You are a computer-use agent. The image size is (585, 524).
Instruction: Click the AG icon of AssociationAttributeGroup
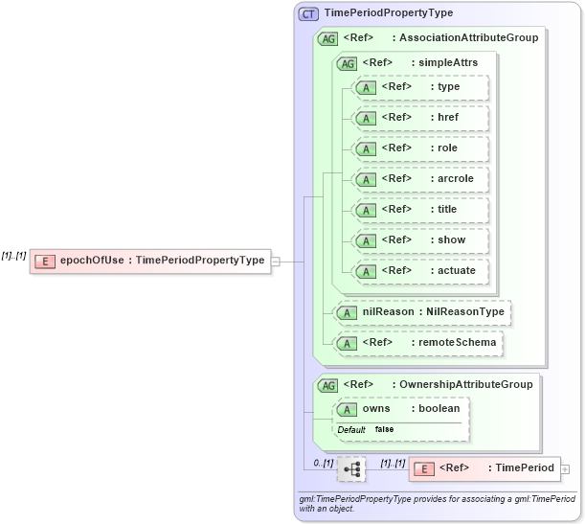[327, 39]
